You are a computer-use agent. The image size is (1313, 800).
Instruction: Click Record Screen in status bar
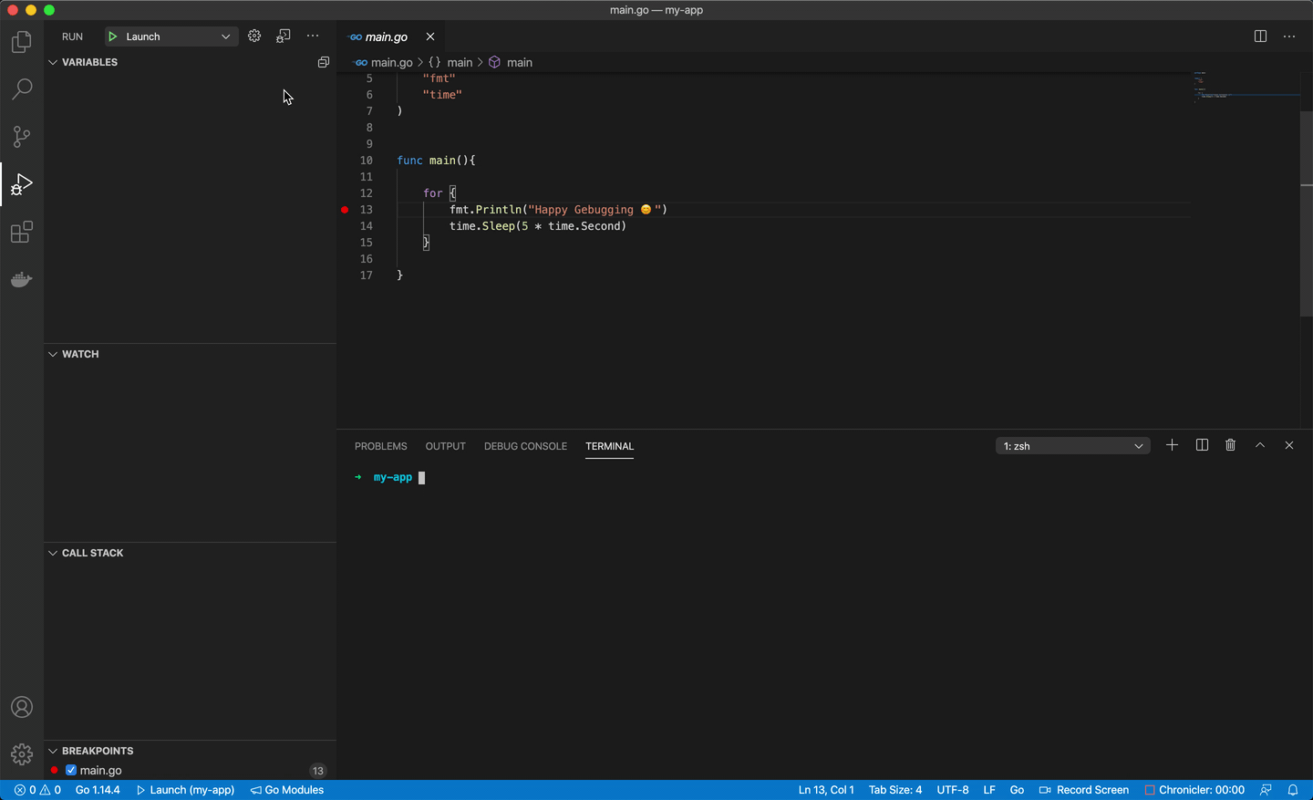pyautogui.click(x=1084, y=790)
